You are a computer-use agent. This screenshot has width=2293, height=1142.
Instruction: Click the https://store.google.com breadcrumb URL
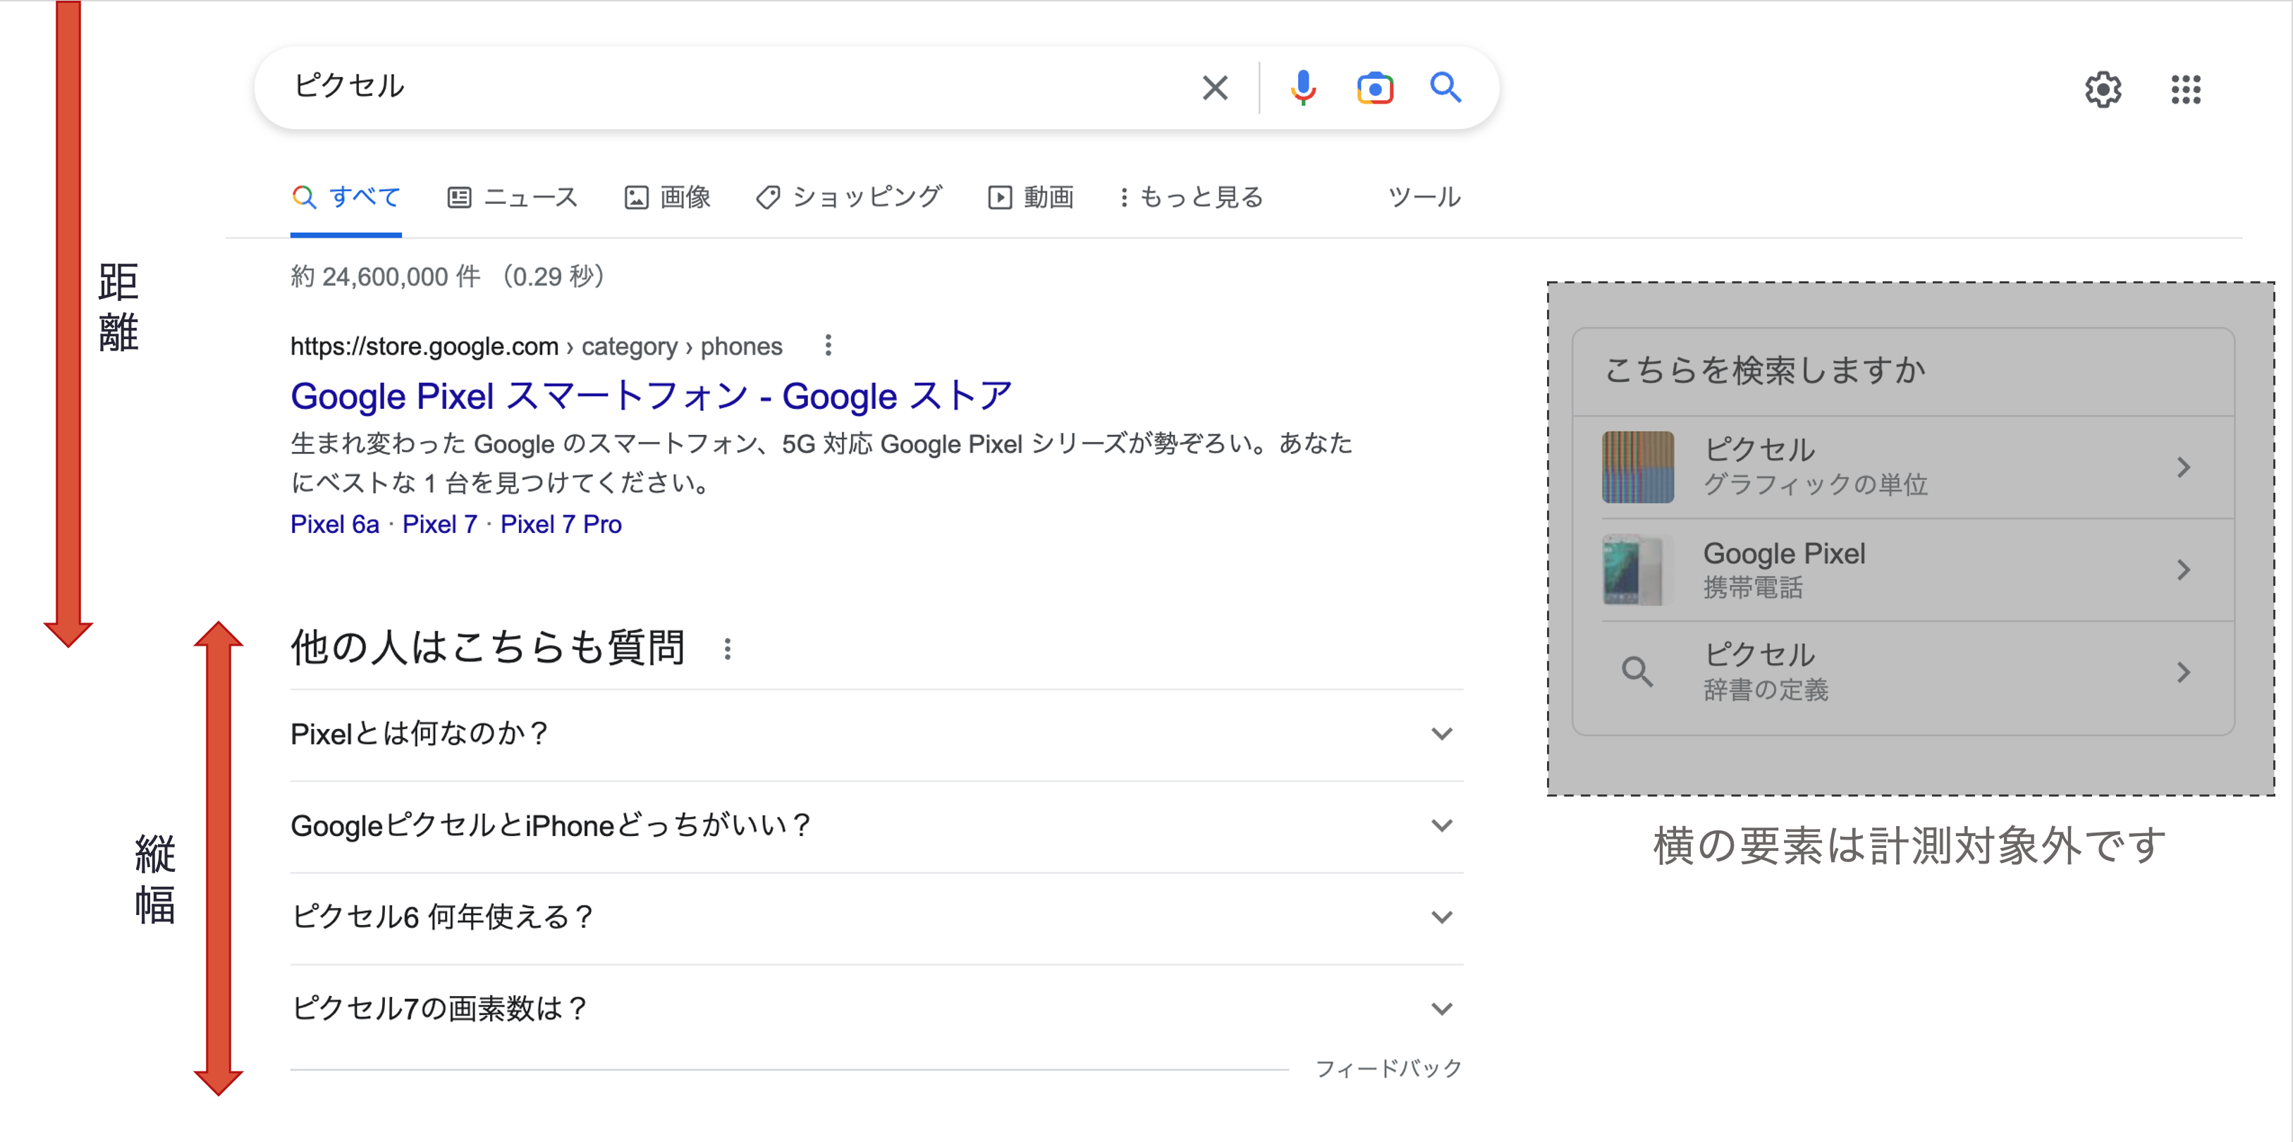[x=424, y=346]
